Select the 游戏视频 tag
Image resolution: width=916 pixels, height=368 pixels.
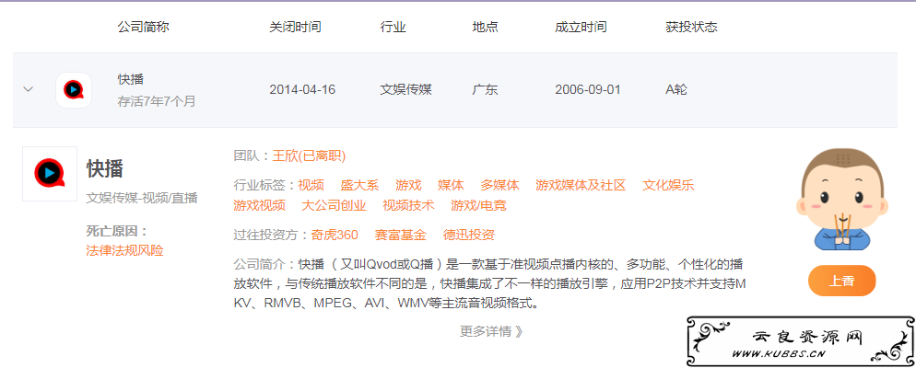point(259,205)
